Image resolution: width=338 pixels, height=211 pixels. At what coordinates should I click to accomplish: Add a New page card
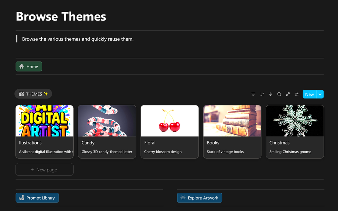44,169
